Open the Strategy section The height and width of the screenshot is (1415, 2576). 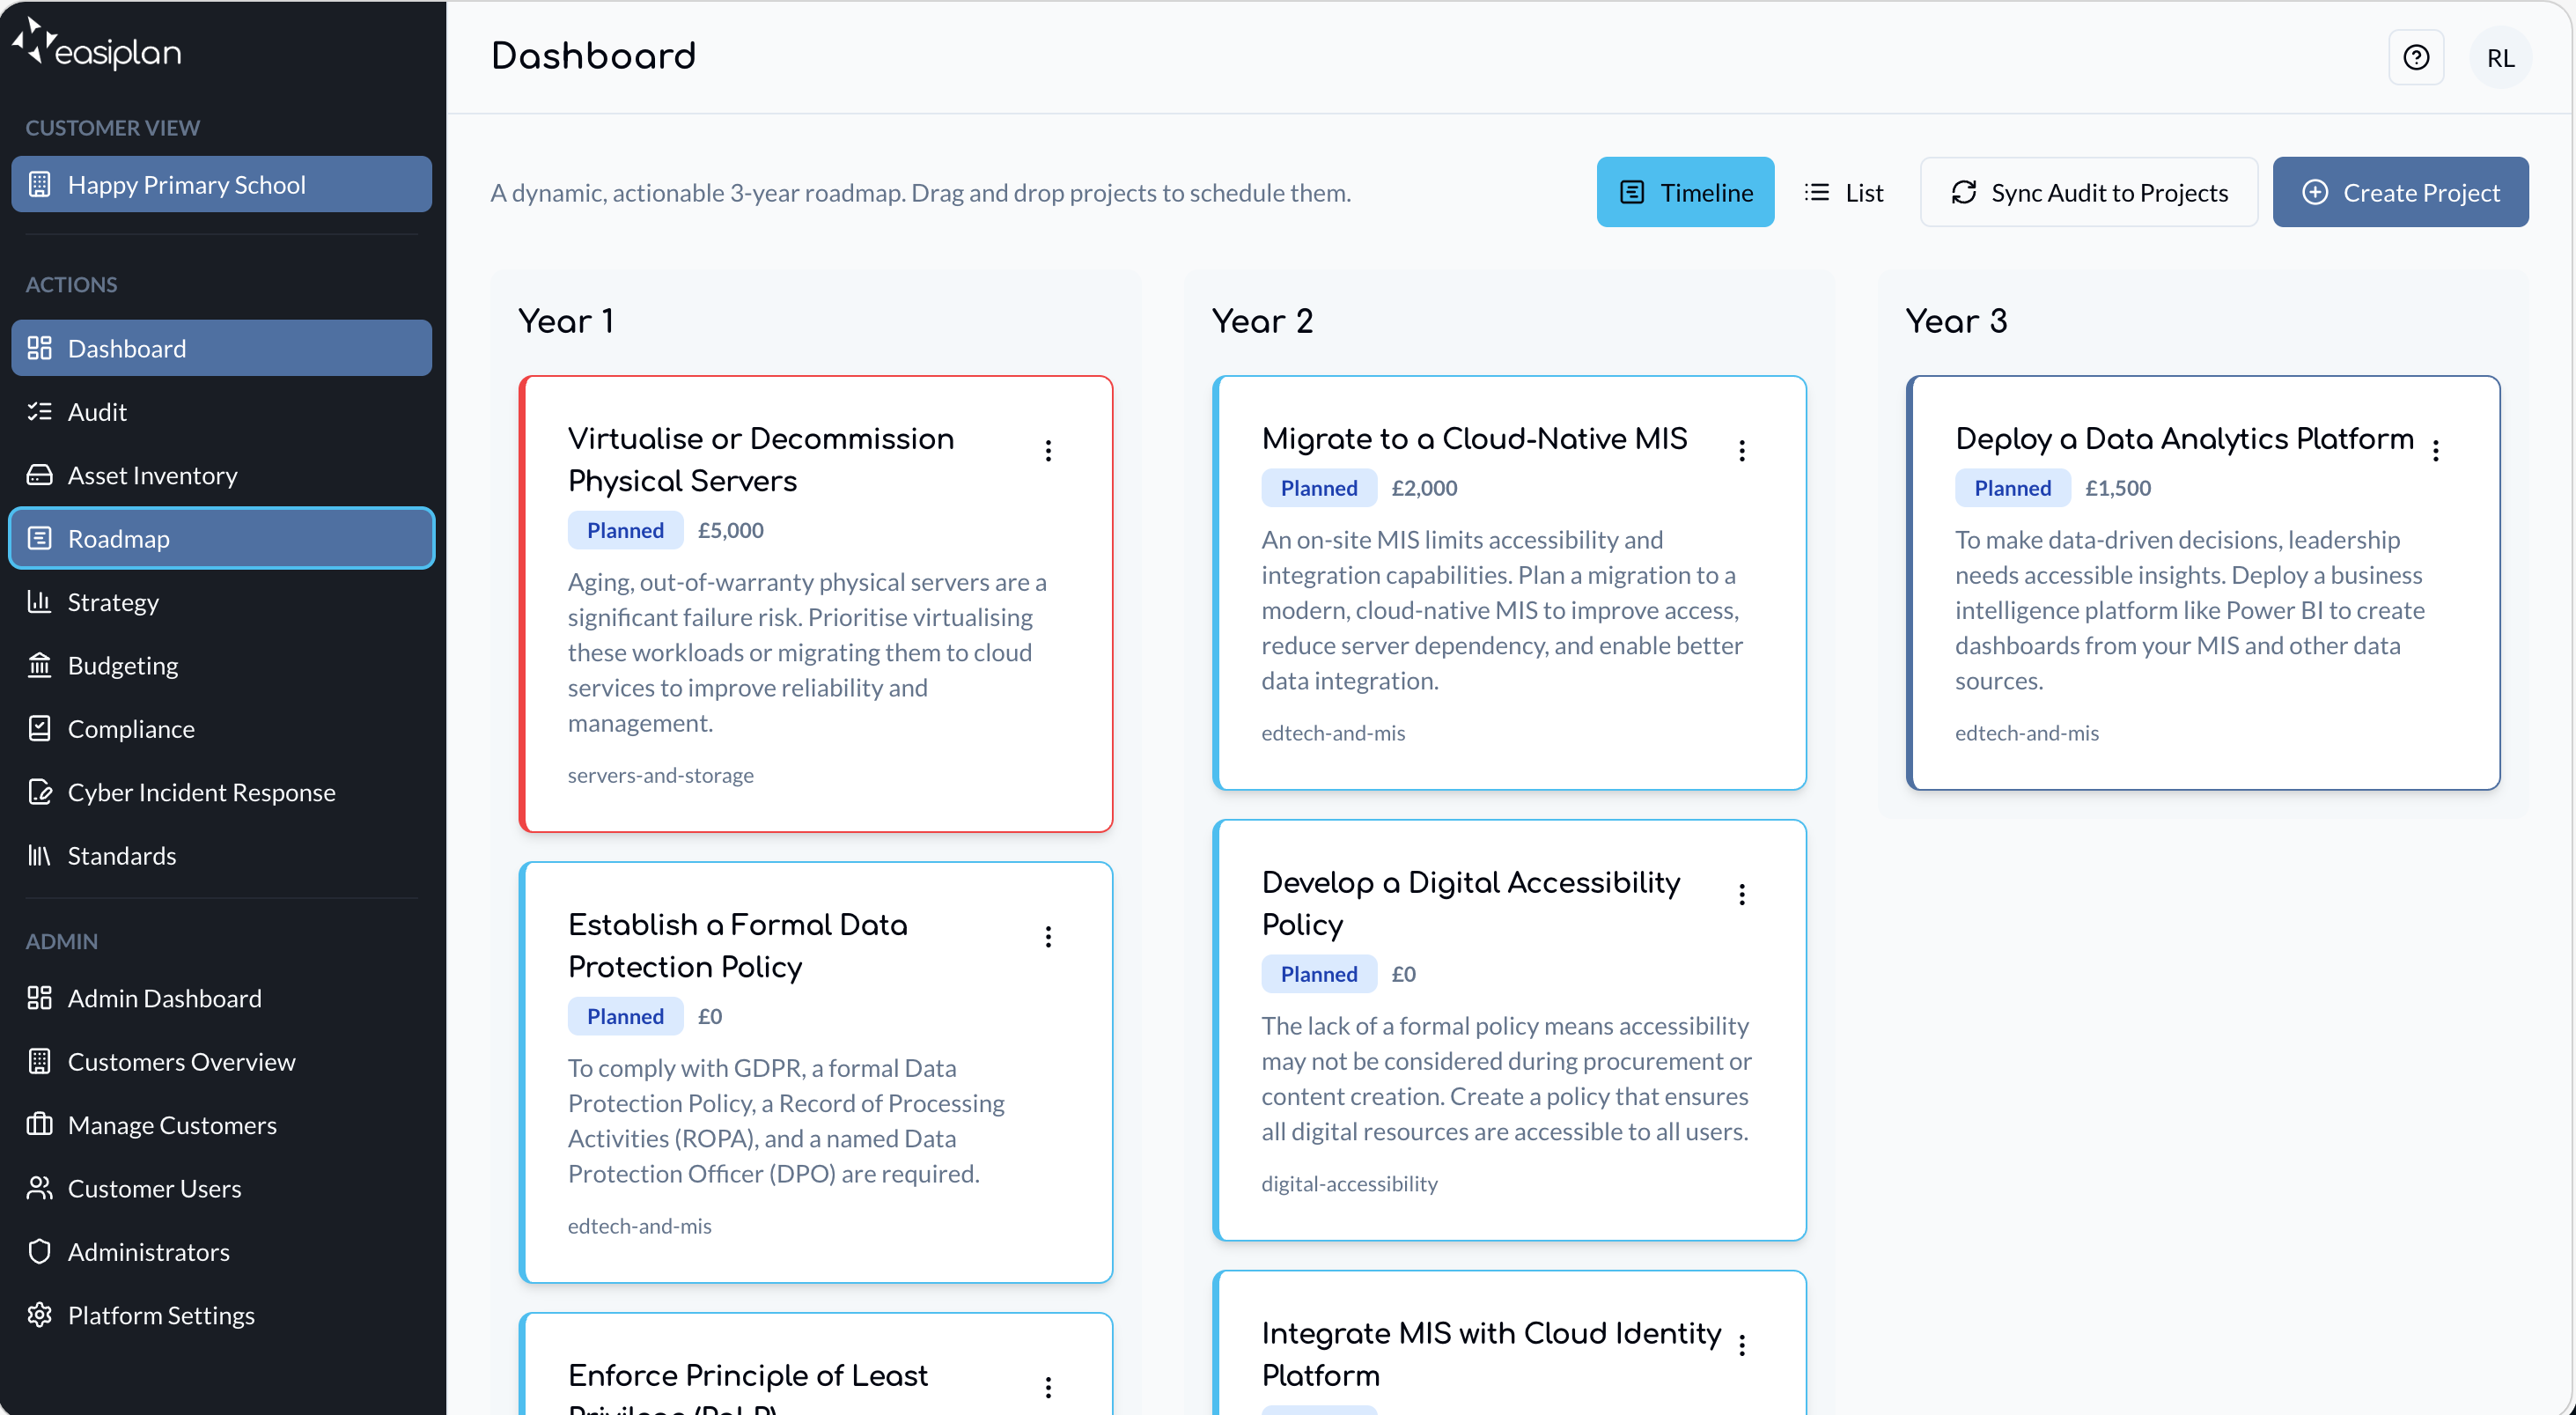coord(221,602)
